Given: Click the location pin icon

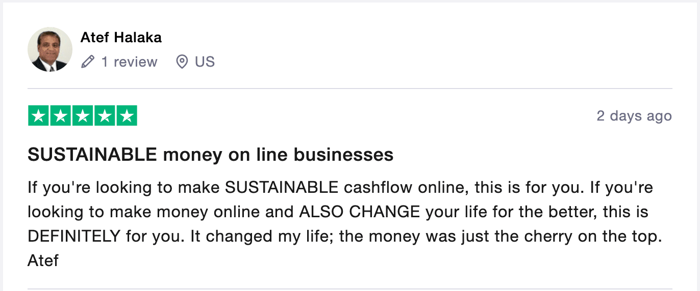Looking at the screenshot, I should click(182, 62).
